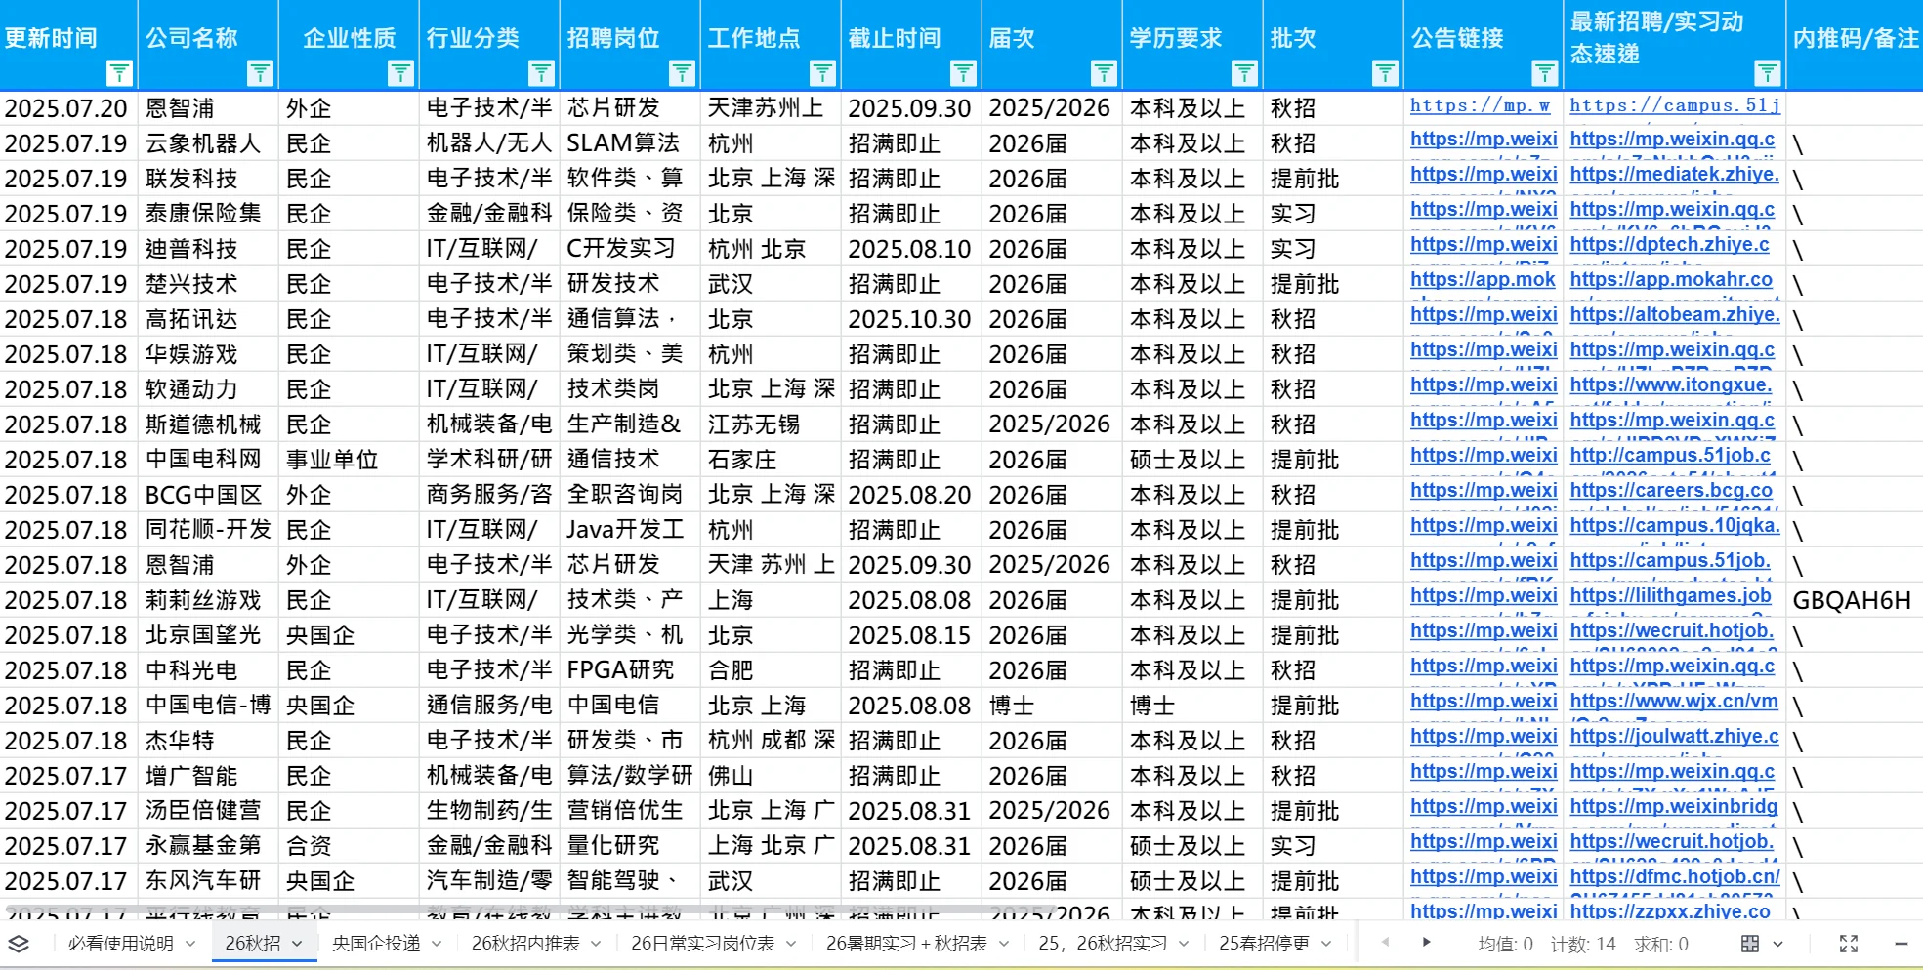Select the Java开发工 position cell
The width and height of the screenshot is (1923, 970).
[x=630, y=530]
